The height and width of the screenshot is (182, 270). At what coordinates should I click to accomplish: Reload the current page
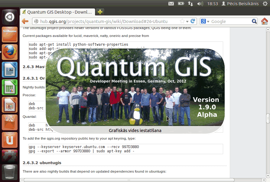pos(193,21)
